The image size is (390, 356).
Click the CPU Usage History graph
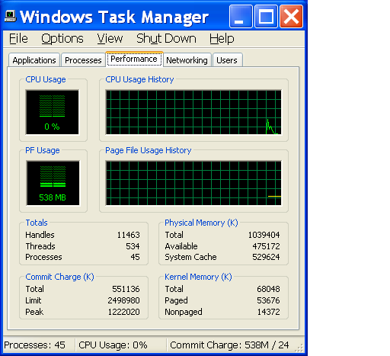click(193, 112)
